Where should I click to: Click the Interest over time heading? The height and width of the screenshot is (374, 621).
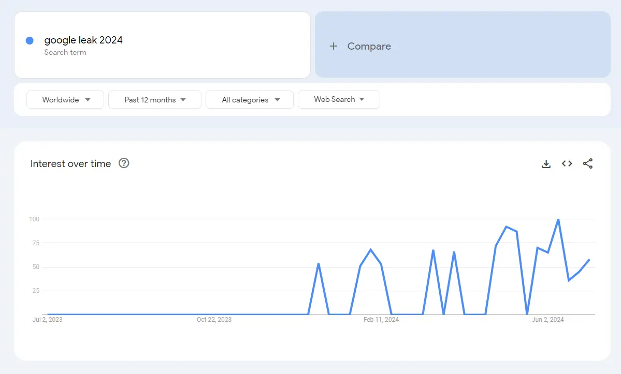click(x=70, y=163)
